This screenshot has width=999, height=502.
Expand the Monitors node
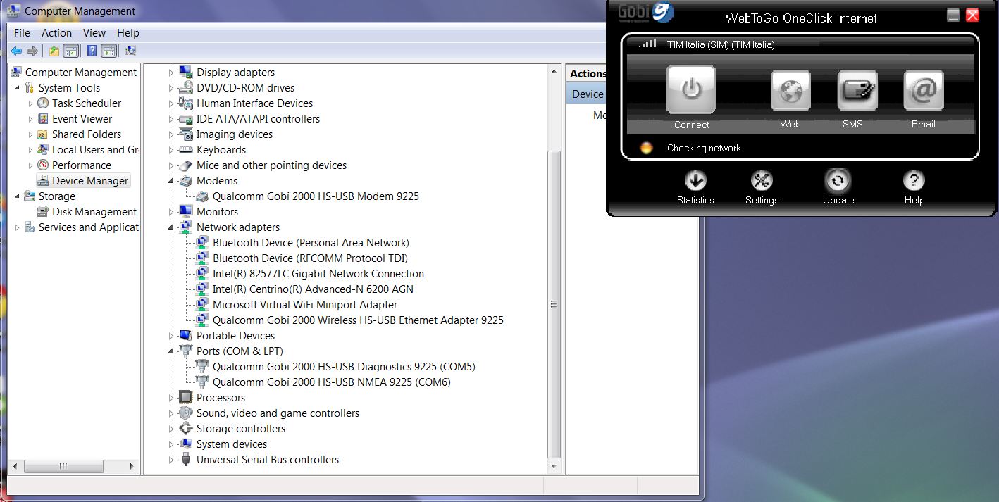pos(171,212)
